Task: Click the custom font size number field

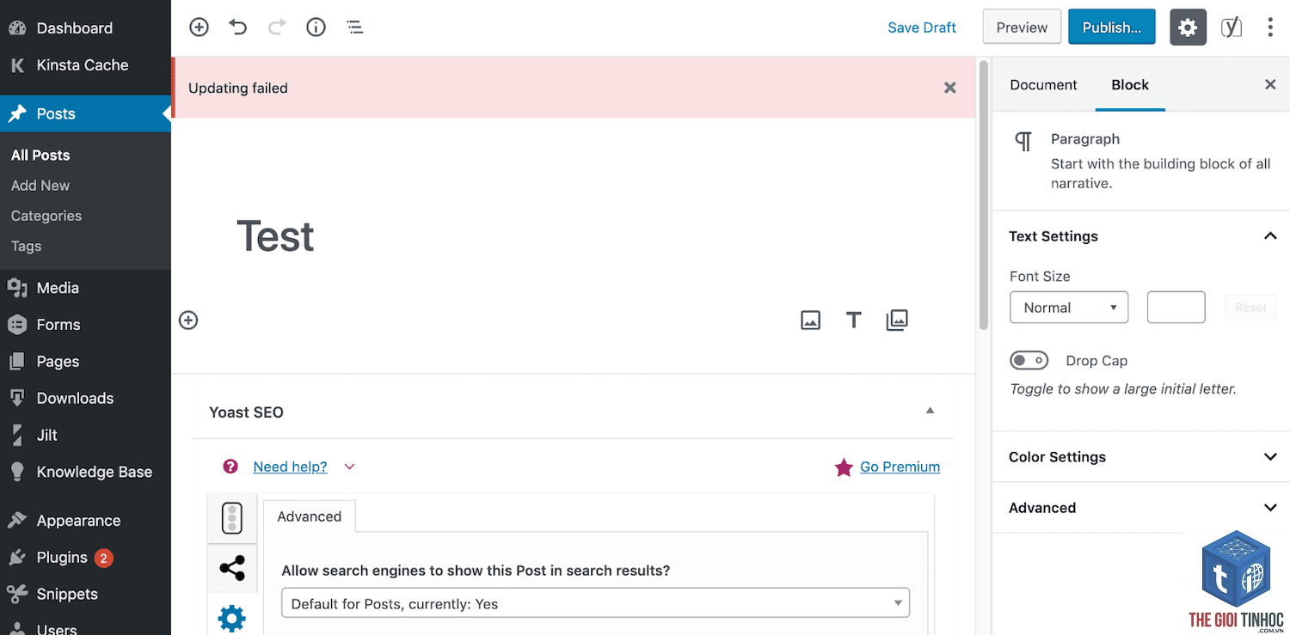Action: pyautogui.click(x=1176, y=308)
